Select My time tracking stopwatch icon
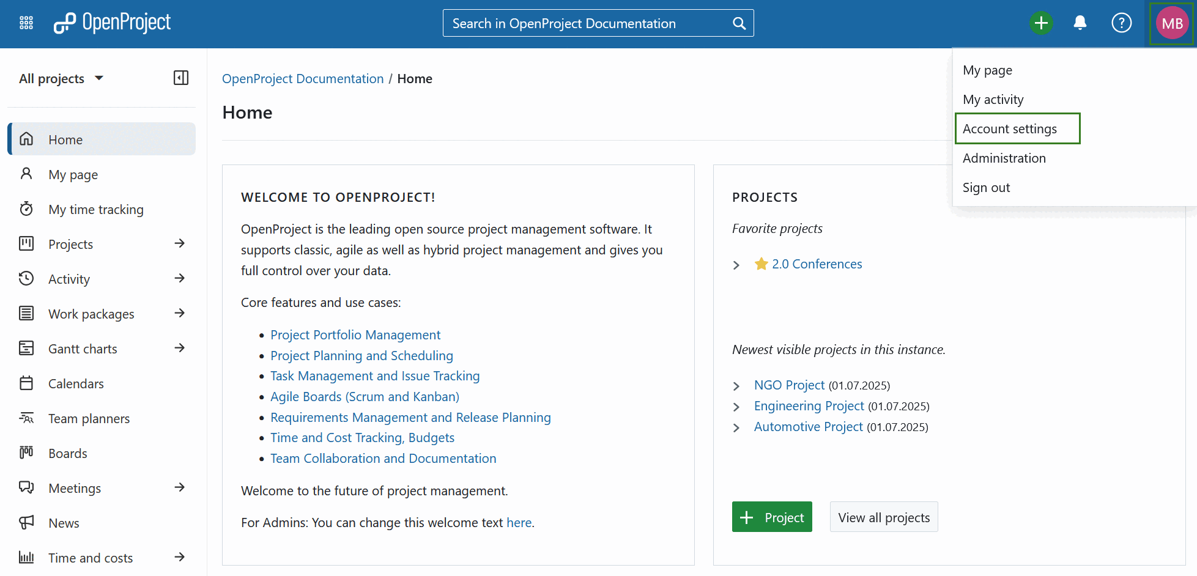1197x576 pixels. (26, 209)
